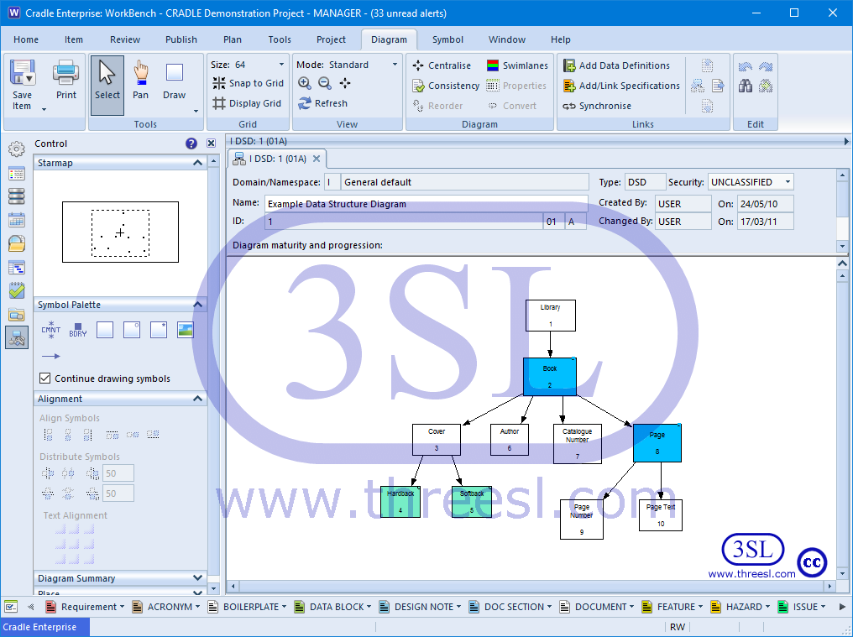The width and height of the screenshot is (853, 637).
Task: Open the Mode Standard dropdown
Action: [x=395, y=64]
